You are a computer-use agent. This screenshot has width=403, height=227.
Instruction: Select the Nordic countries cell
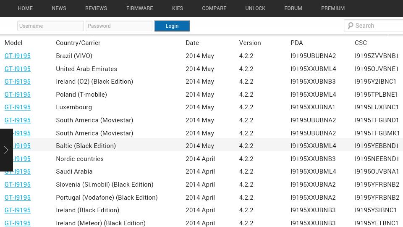coord(80,159)
